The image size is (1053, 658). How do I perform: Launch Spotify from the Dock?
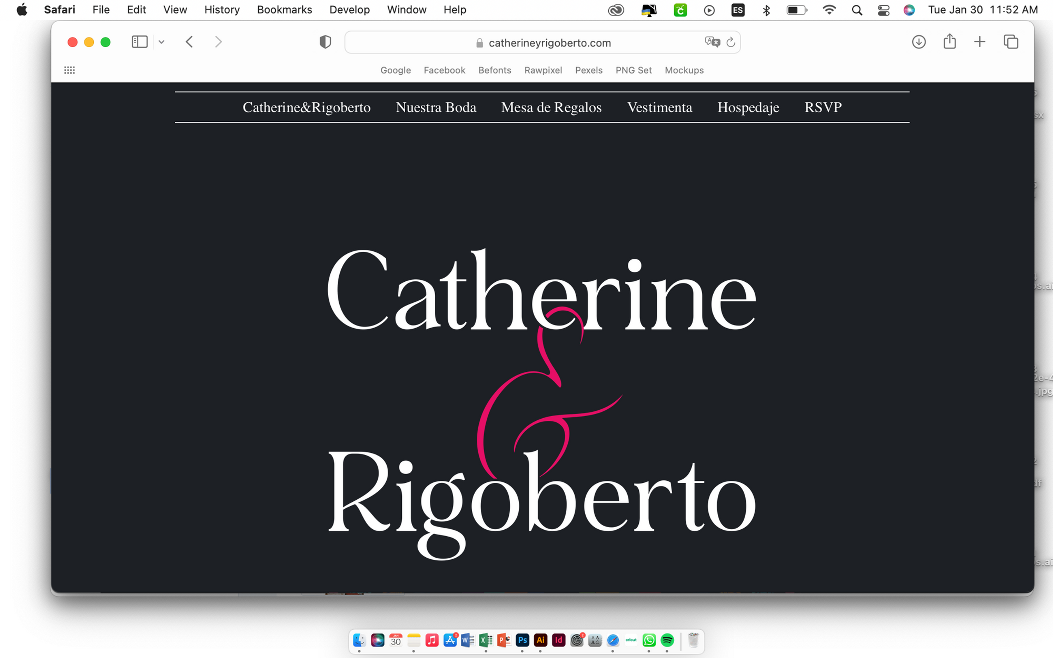tap(668, 641)
